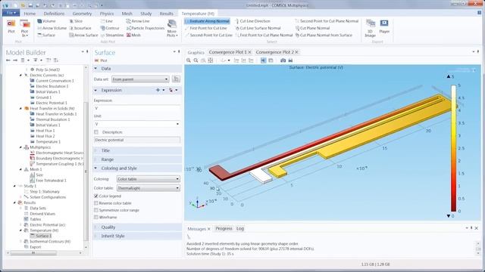485x272 pixels.
Task: Open the Plot In dropdown
Action: pyautogui.click(x=24, y=29)
